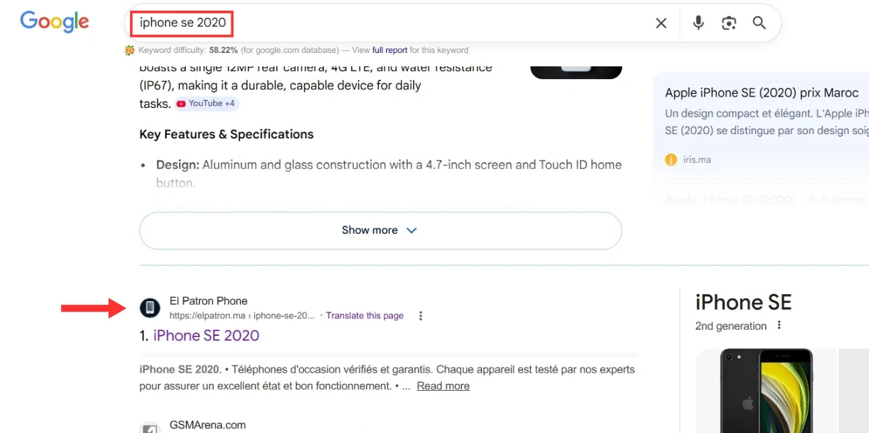Click the YouTube +4 source chip
The width and height of the screenshot is (869, 433).
(207, 103)
